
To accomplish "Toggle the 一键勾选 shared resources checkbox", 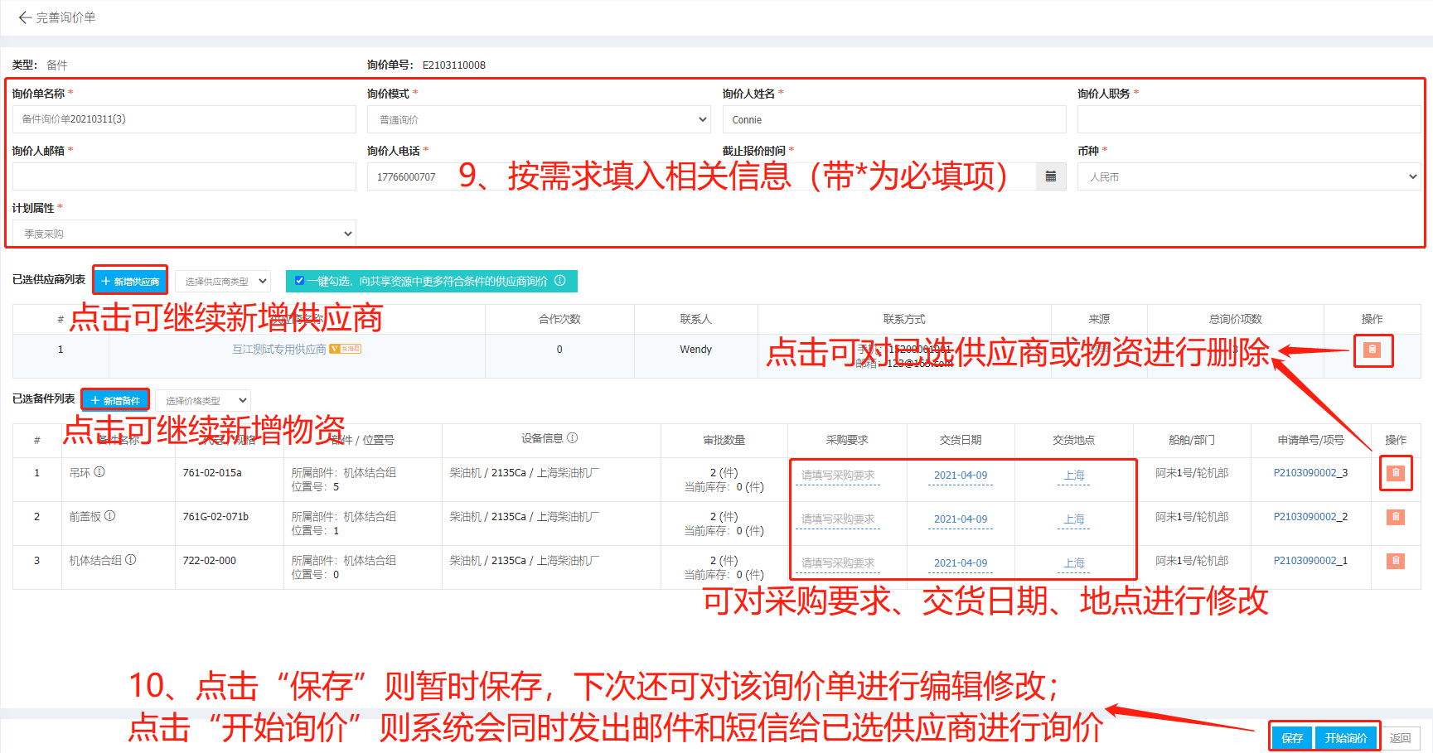I will click(x=299, y=281).
